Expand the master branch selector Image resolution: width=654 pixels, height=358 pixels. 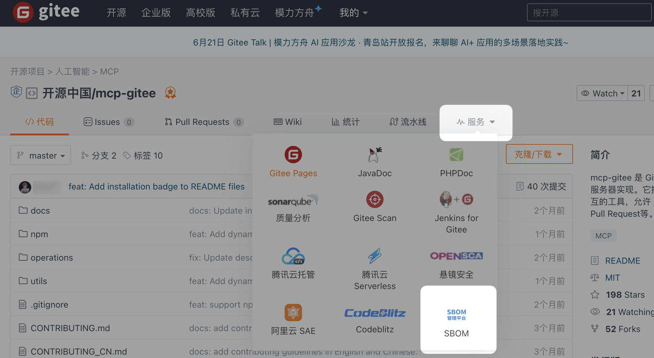40,155
